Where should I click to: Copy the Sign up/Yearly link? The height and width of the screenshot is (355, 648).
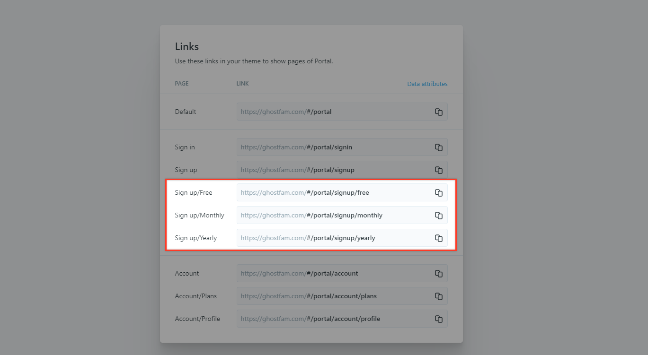point(439,238)
